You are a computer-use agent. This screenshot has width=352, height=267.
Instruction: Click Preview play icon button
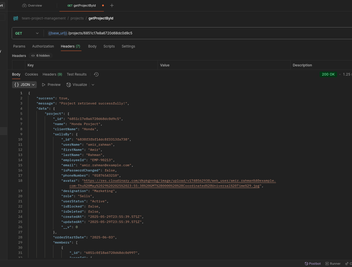pyautogui.click(x=51, y=85)
